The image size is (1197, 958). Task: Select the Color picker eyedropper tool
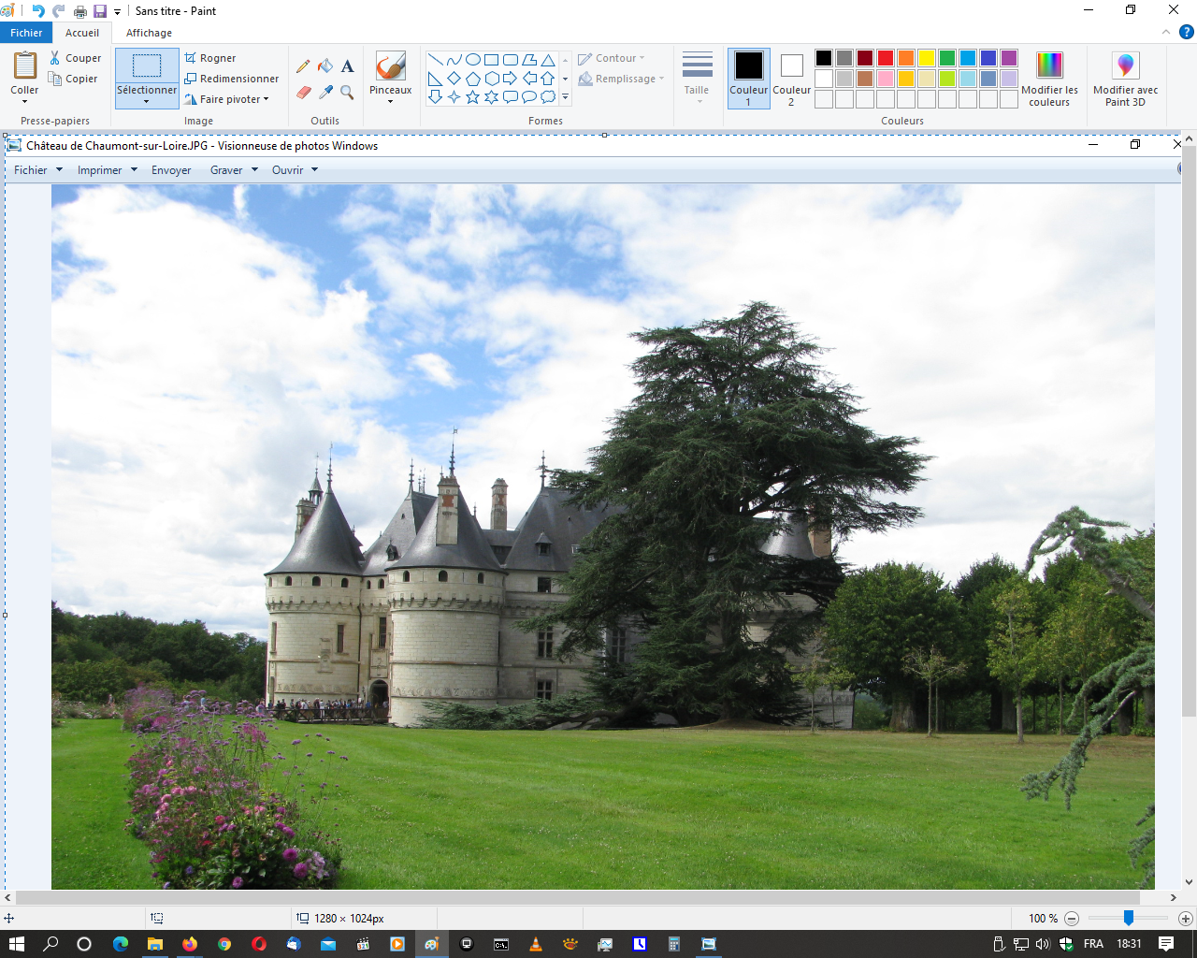pos(325,92)
